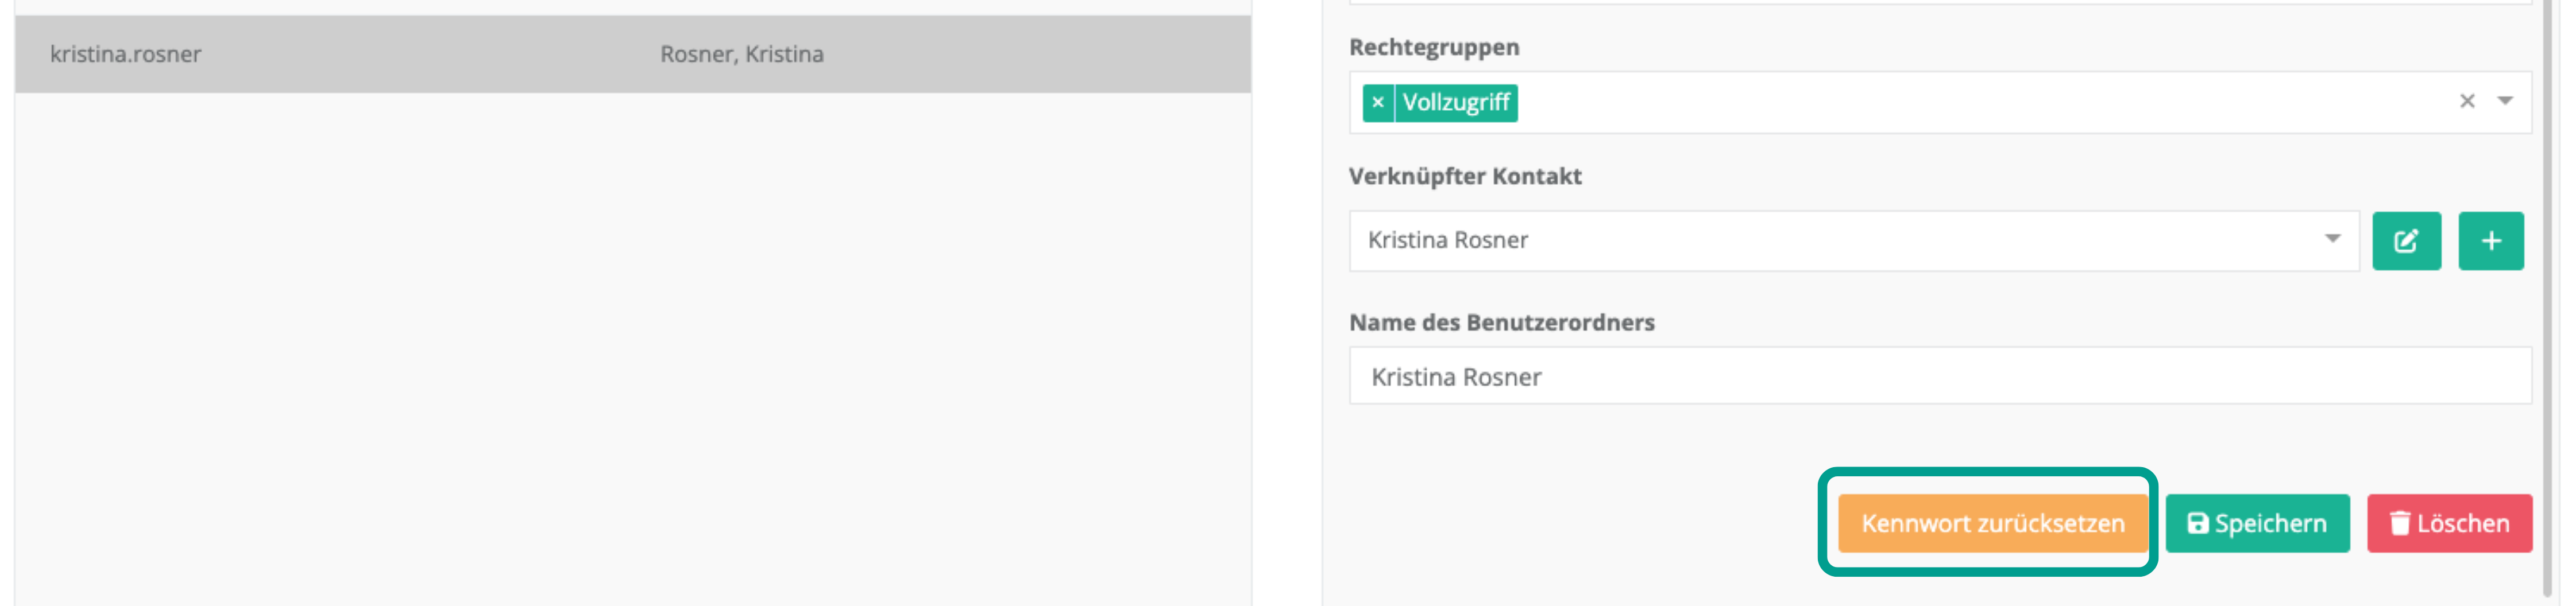Focus the Name des Benutzerordners text field
Viewport: 2576px width, 606px height.
[1940, 376]
